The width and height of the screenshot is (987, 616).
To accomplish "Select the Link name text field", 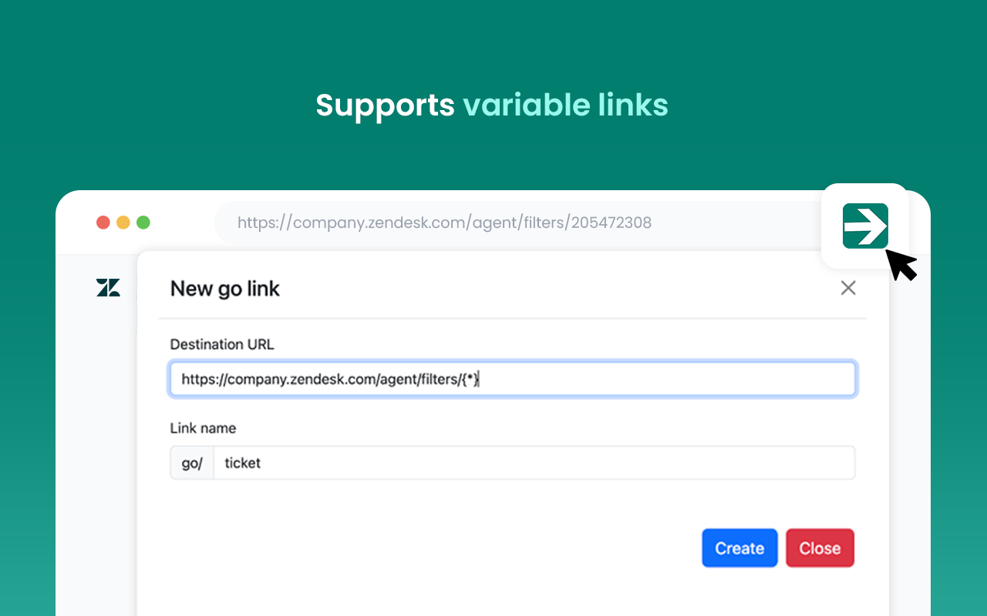I will (x=532, y=463).
